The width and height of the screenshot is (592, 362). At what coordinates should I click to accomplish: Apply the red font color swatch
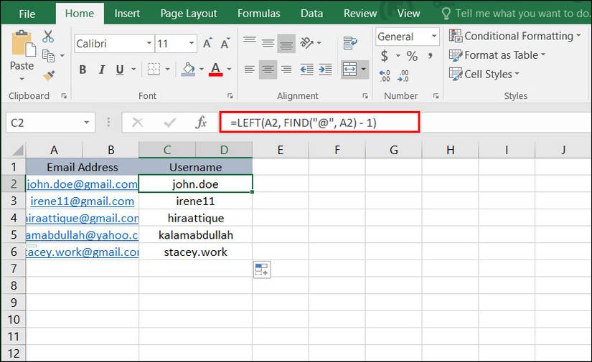click(215, 70)
